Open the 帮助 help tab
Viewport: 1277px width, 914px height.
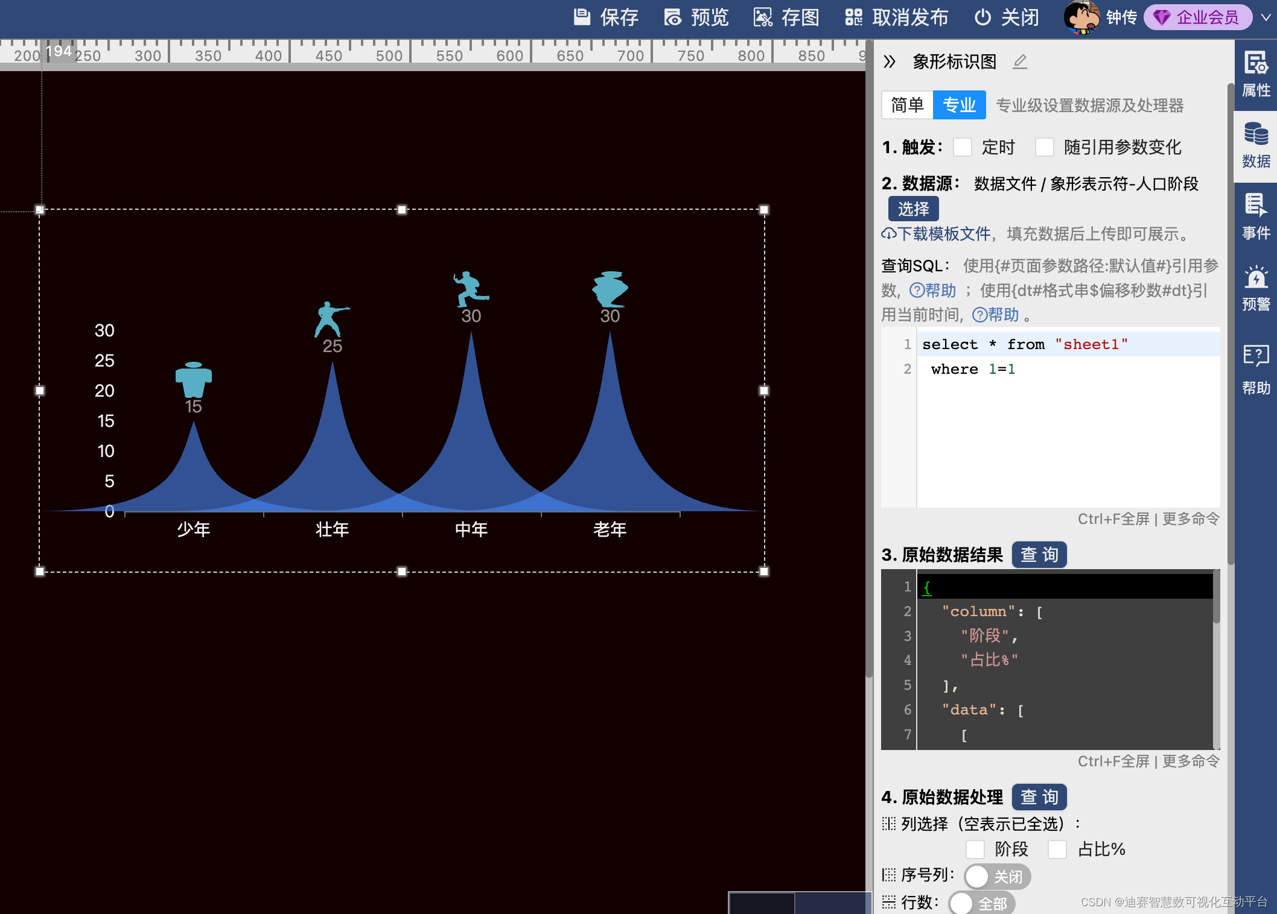1256,370
